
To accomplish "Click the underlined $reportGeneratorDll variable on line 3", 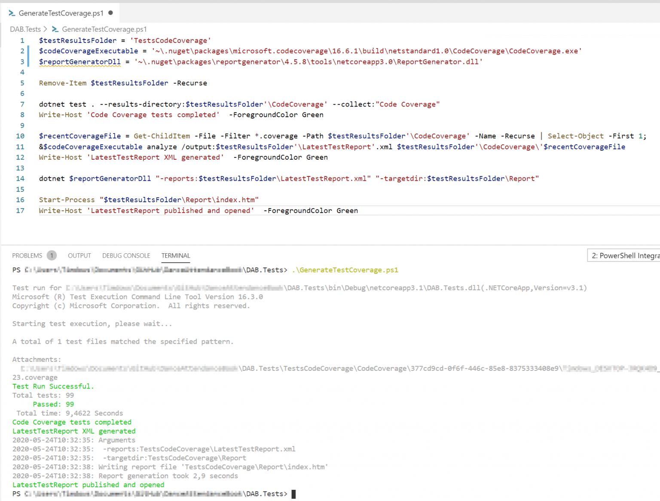I will point(80,62).
